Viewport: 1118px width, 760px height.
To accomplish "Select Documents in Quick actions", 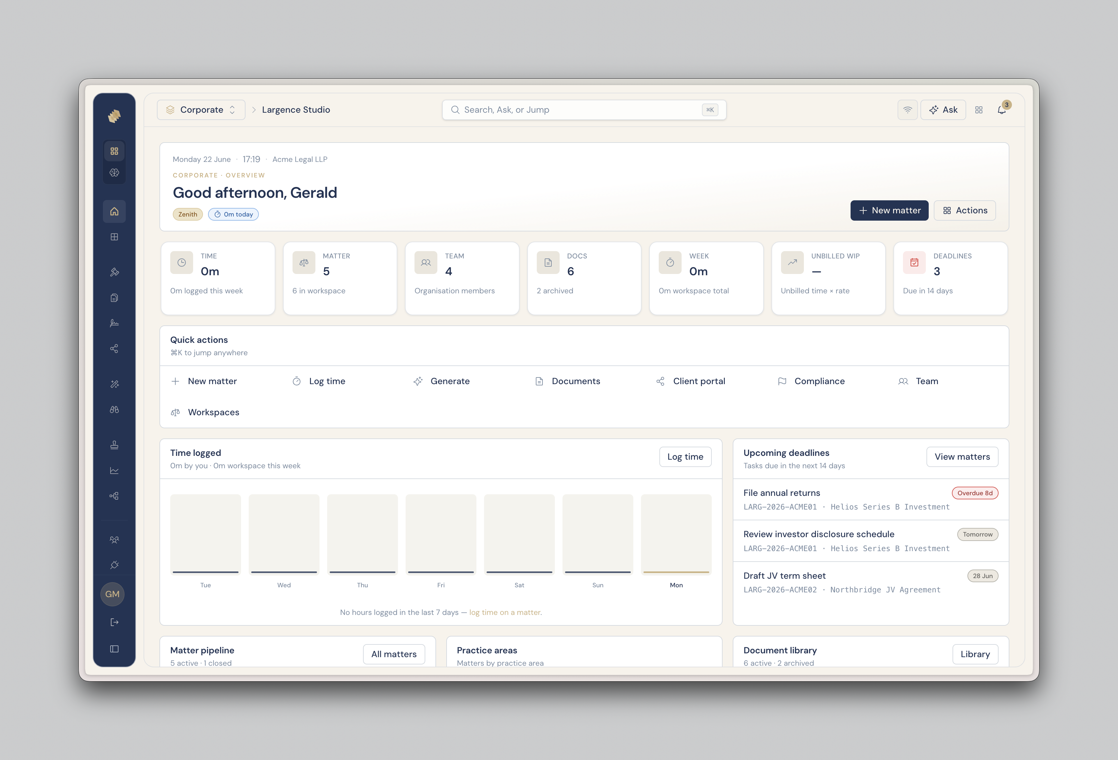I will pyautogui.click(x=568, y=381).
